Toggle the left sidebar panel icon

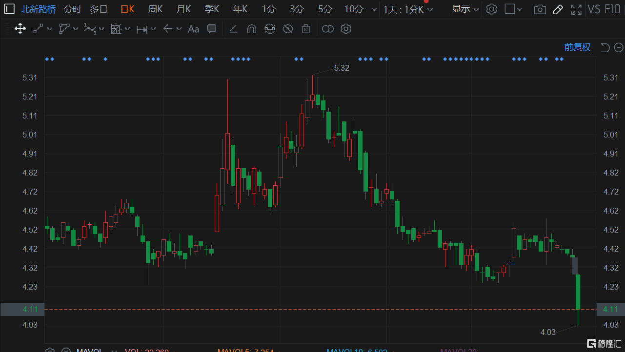pos(9,9)
